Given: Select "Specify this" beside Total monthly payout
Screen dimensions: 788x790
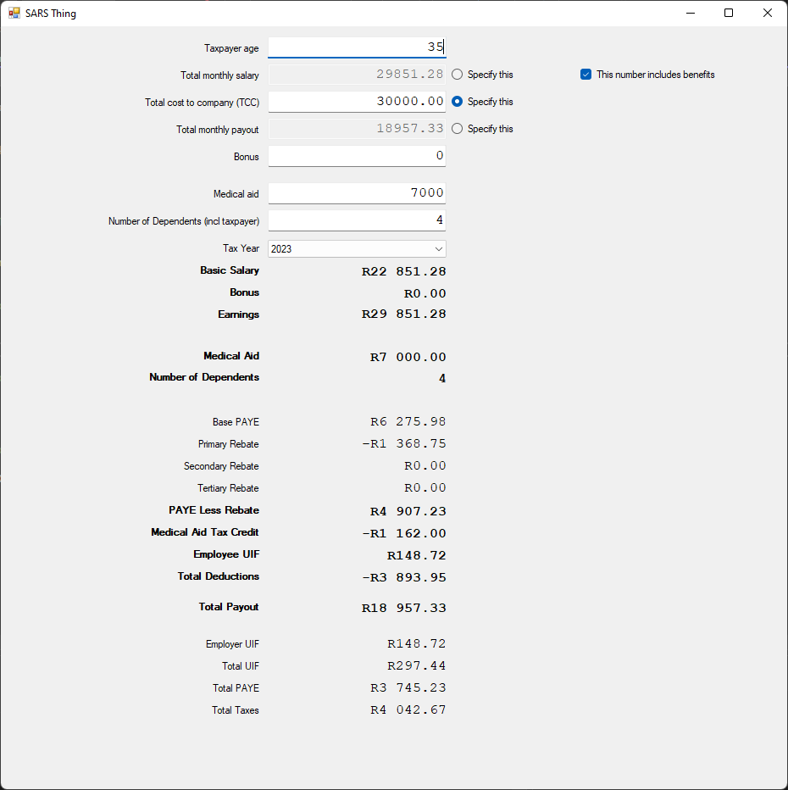Looking at the screenshot, I should point(457,128).
